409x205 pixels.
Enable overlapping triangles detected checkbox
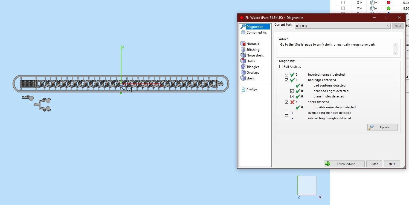286,113
